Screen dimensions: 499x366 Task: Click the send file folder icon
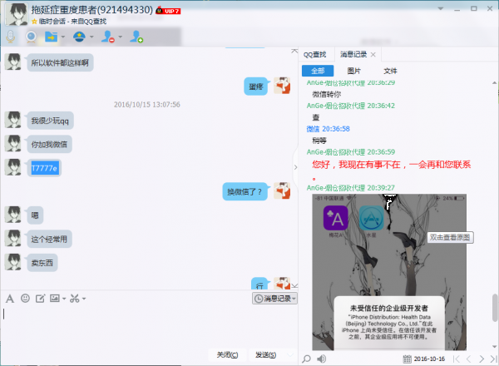pos(52,37)
